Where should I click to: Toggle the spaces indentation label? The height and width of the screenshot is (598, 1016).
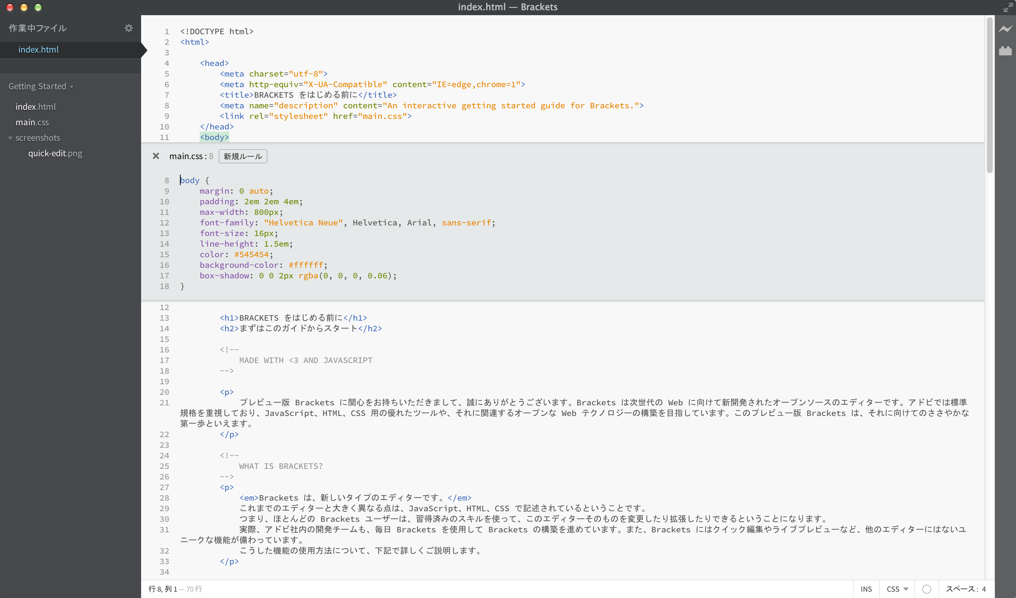961,589
